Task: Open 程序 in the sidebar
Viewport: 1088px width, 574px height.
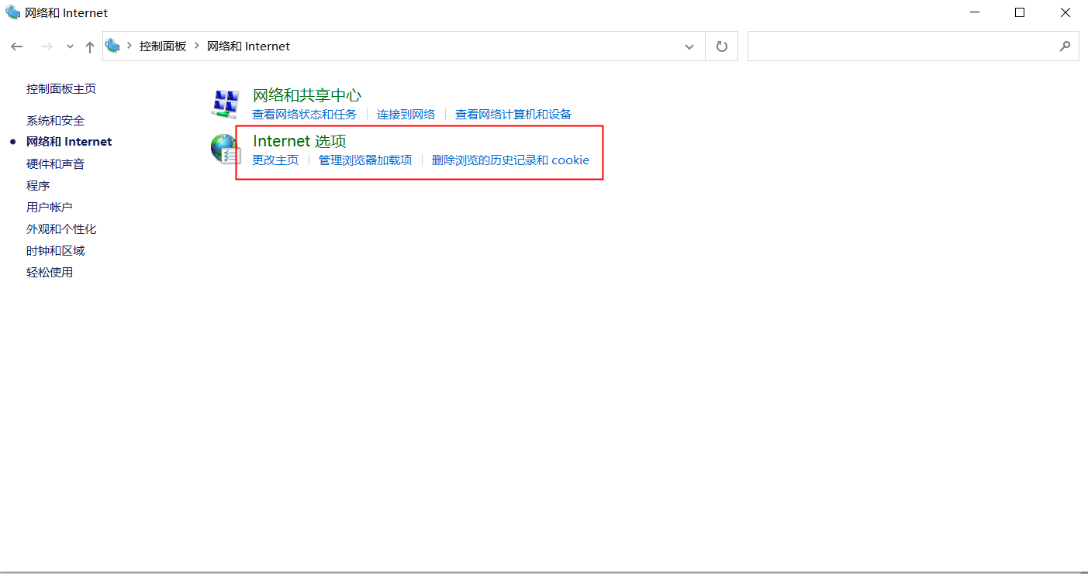Action: [x=38, y=186]
